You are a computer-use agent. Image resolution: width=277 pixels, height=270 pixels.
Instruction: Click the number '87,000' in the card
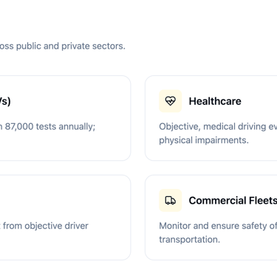click(19, 127)
